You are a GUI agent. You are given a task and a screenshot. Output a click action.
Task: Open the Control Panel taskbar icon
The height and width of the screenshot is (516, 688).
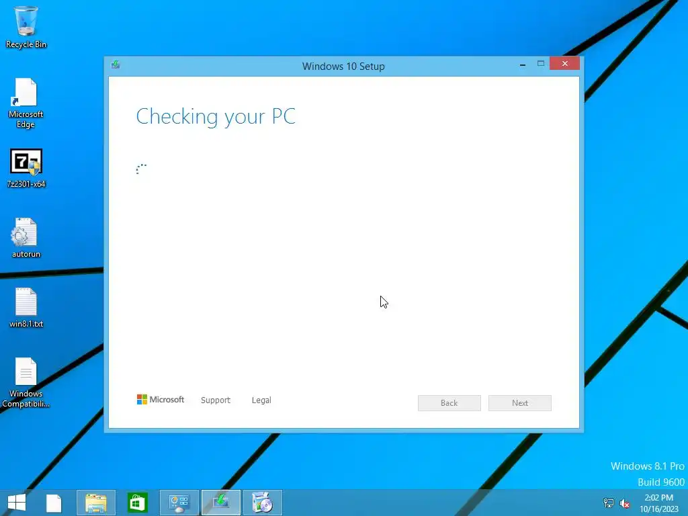179,503
